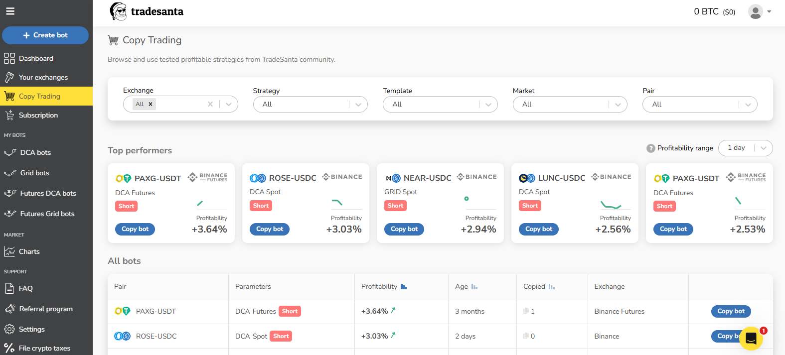The height and width of the screenshot is (355, 785).
Task: Click the Charts icon
Action: pyautogui.click(x=9, y=251)
